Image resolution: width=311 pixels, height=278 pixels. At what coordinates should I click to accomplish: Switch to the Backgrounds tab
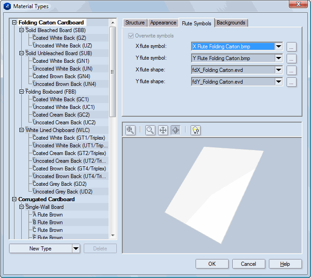(x=231, y=23)
